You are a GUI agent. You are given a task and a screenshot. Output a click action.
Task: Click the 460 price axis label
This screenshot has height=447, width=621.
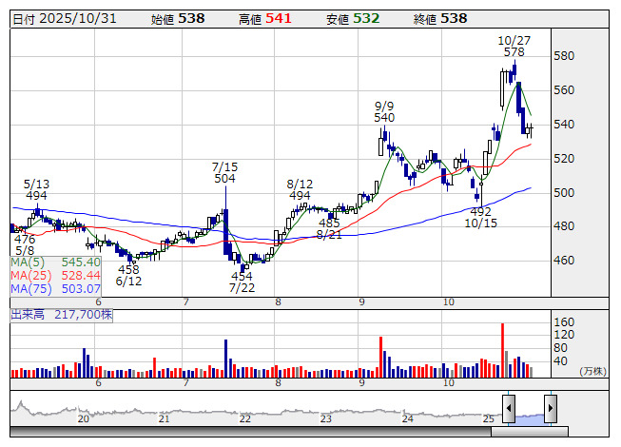[x=564, y=261]
